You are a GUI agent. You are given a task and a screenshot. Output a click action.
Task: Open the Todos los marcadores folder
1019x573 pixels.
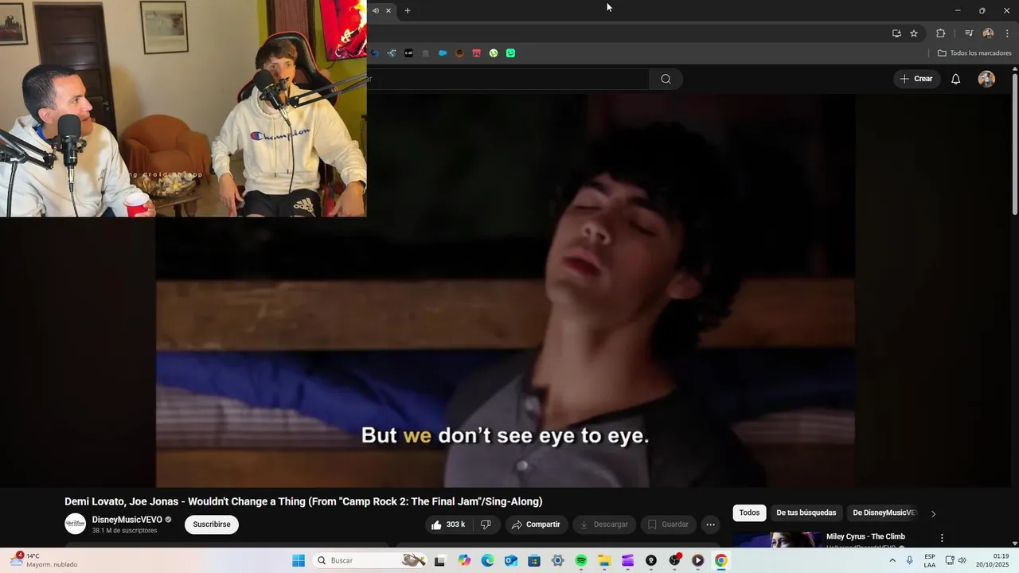(974, 53)
